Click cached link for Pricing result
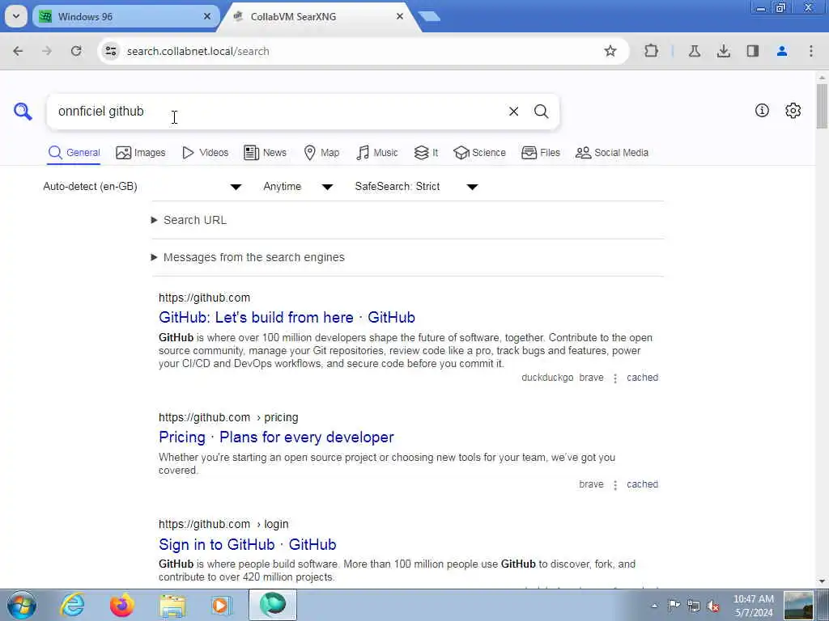The height and width of the screenshot is (621, 829). point(642,484)
